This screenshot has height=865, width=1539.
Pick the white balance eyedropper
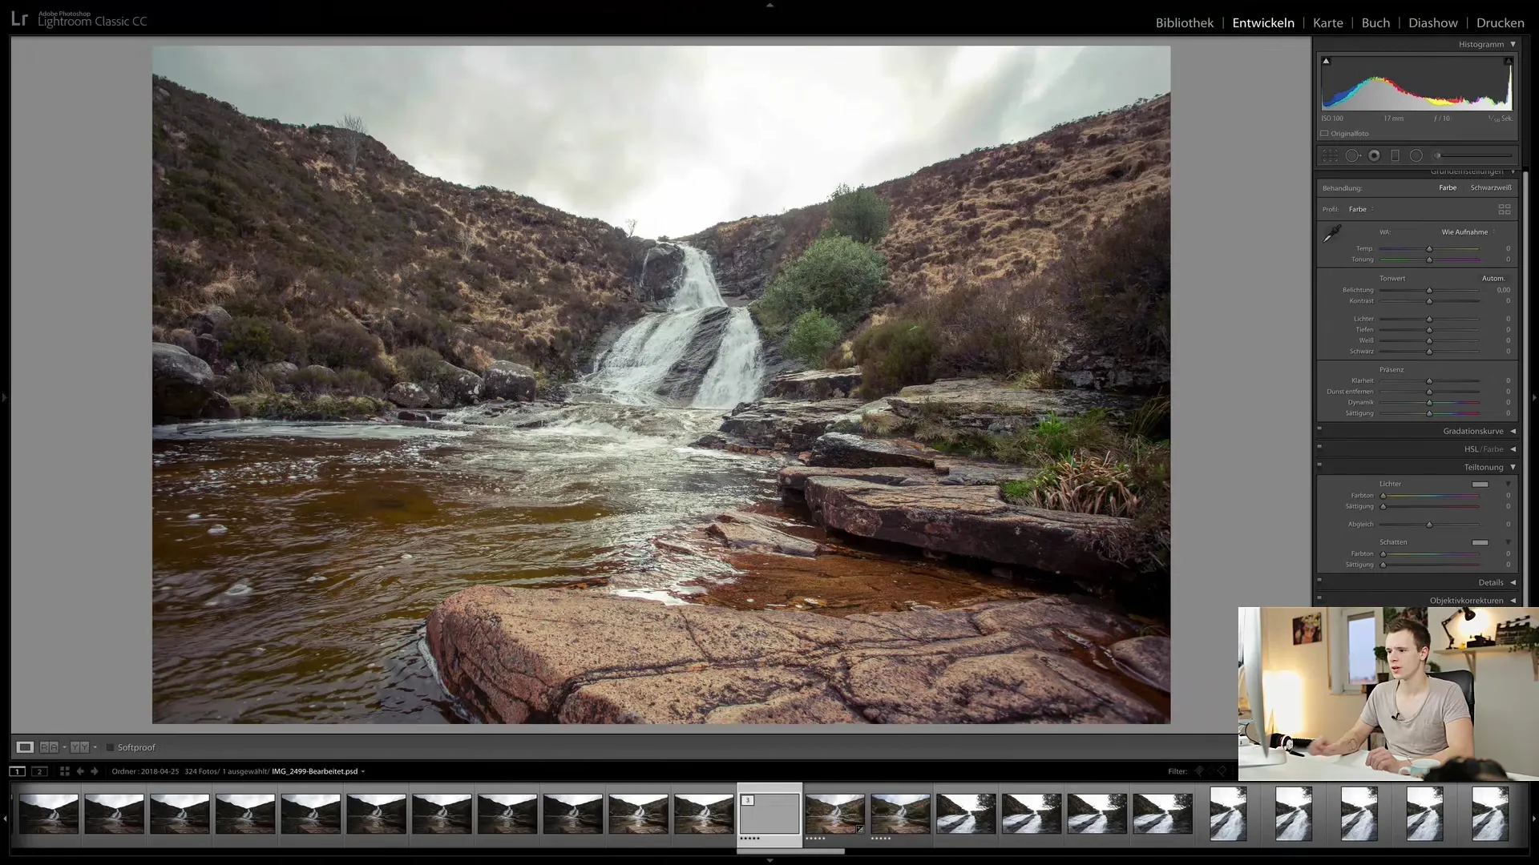coord(1331,234)
